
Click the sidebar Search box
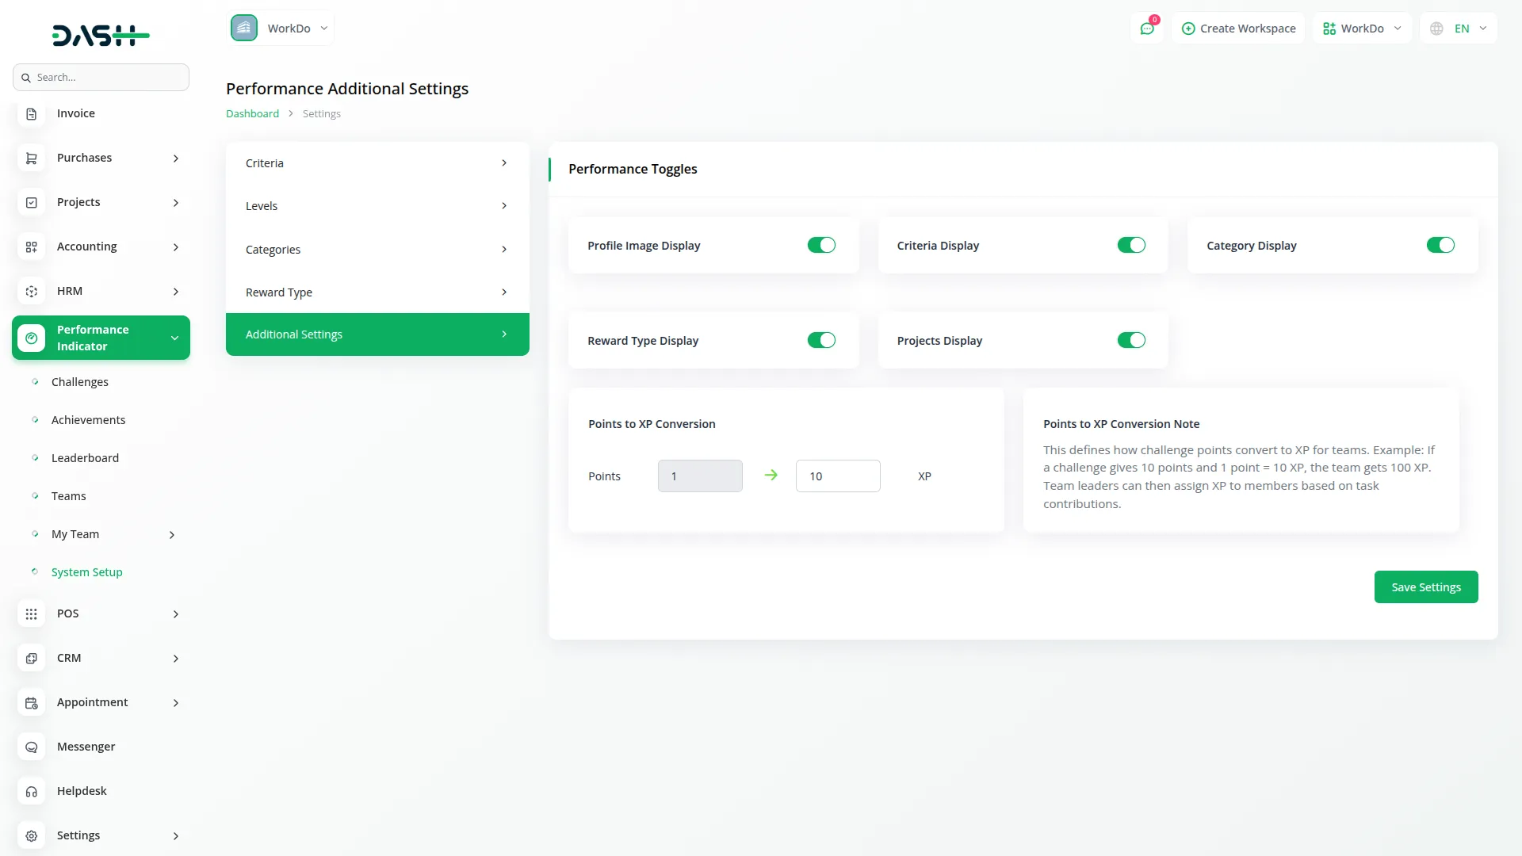click(101, 78)
